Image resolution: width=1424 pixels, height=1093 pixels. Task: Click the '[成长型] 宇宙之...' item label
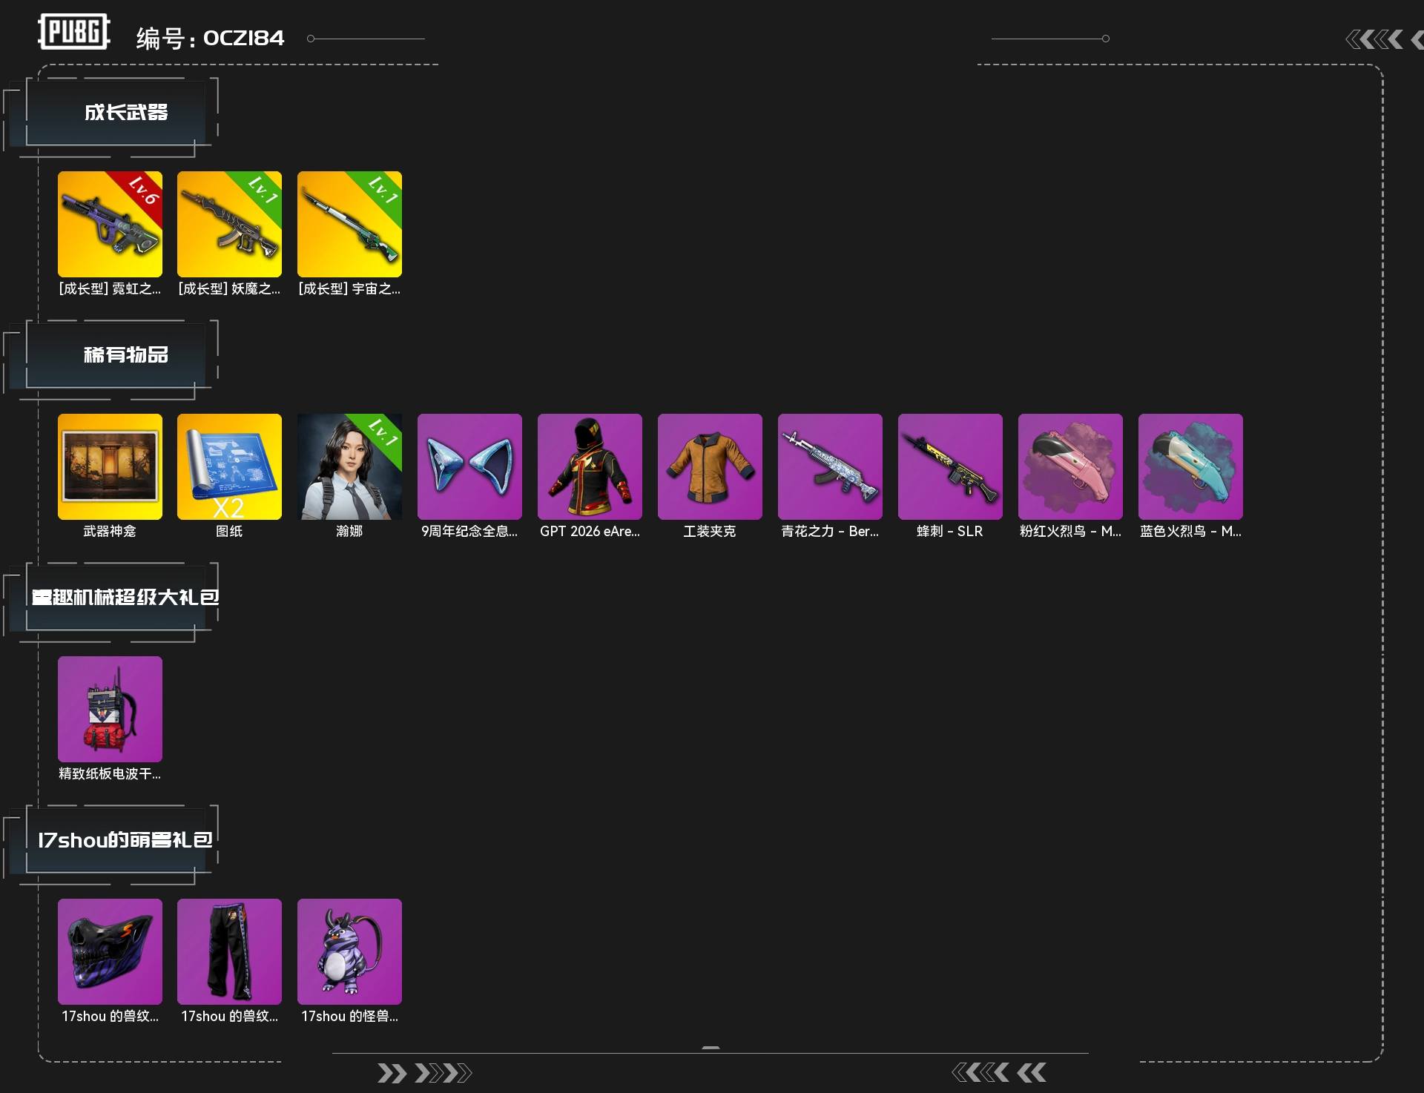349,289
